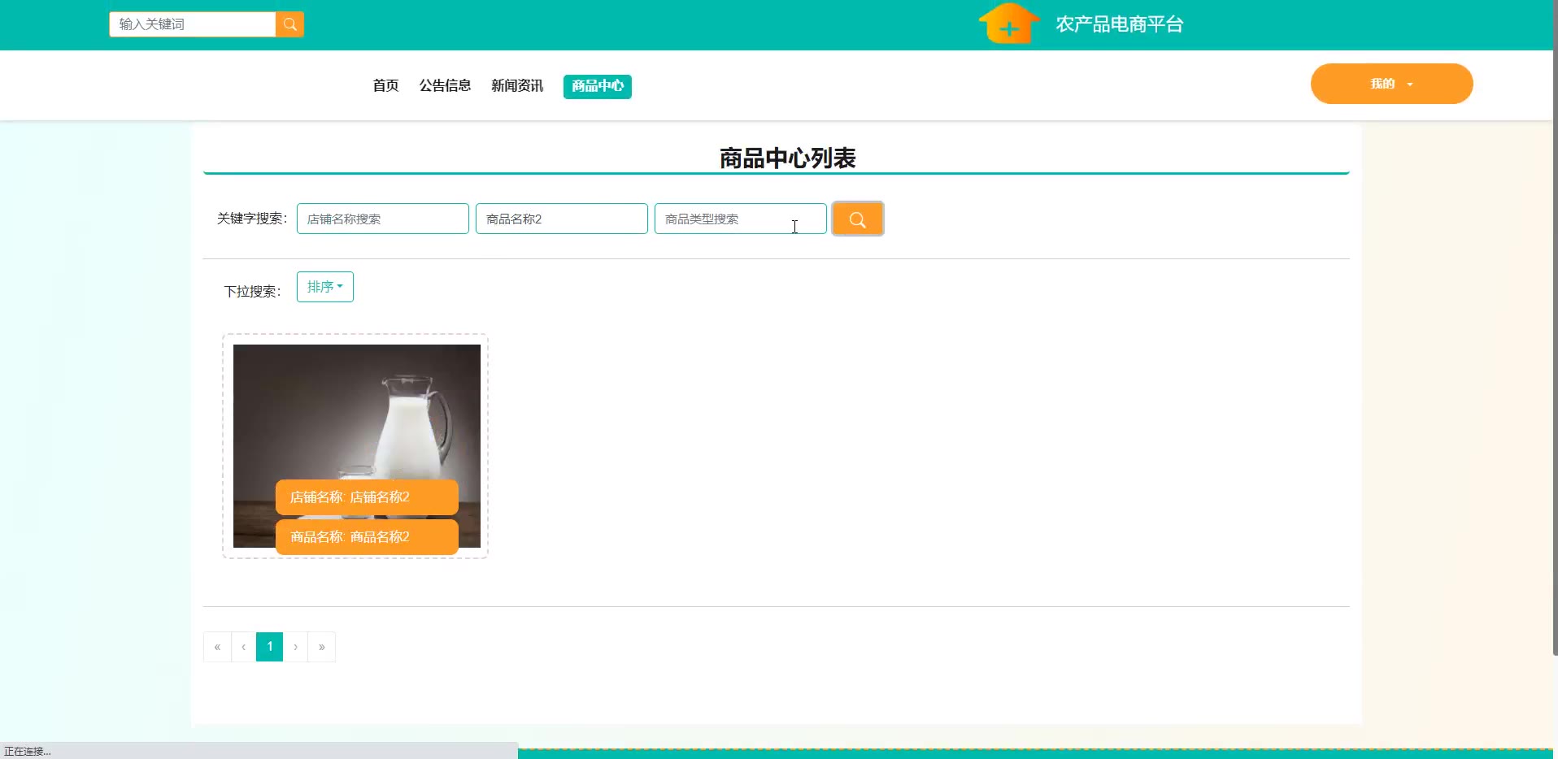This screenshot has height=759, width=1558.
Task: Click the 农产品电商平台 title text
Action: tap(1120, 24)
